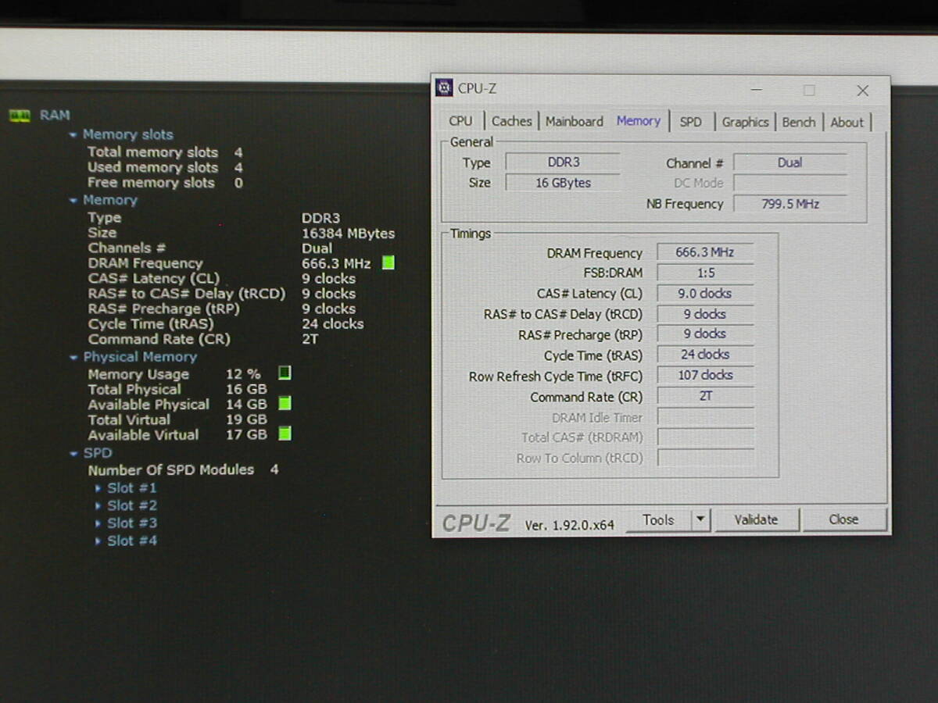Click green indicator beside Available Virtual 17 GB
This screenshot has width=938, height=703.
tap(285, 434)
